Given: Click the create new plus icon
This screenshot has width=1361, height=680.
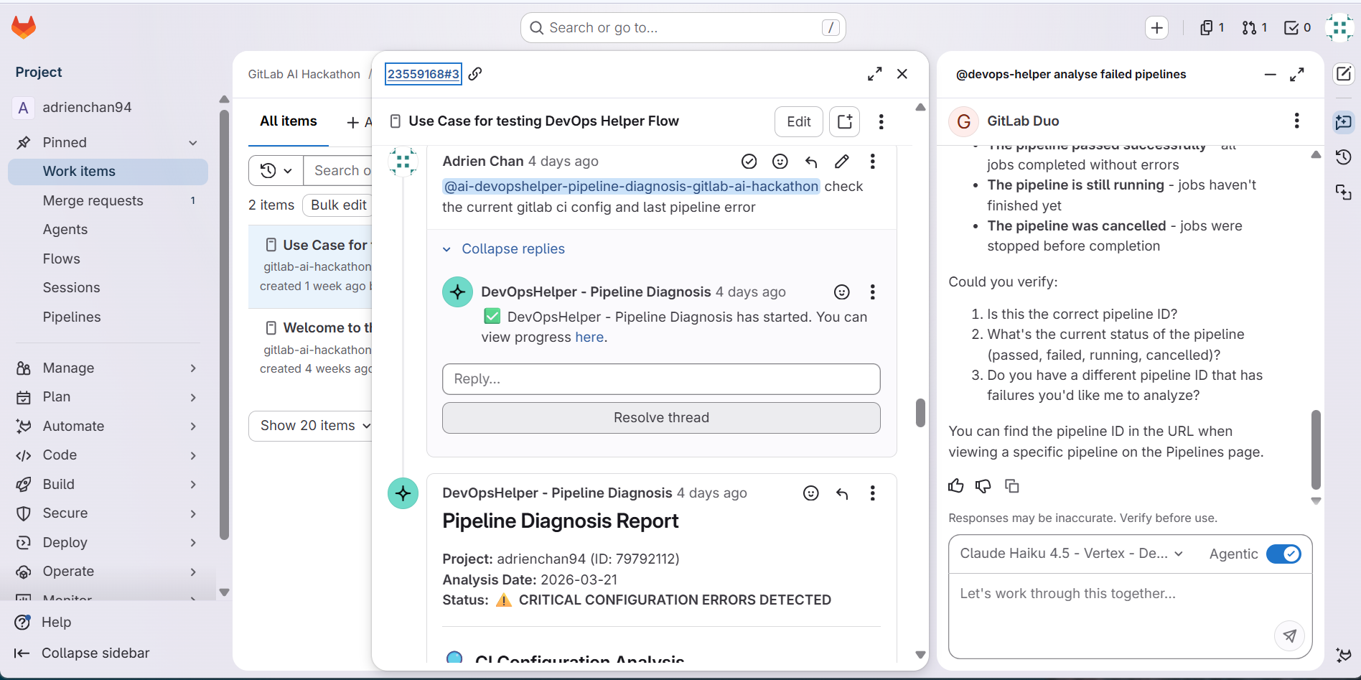Looking at the screenshot, I should point(1156,28).
